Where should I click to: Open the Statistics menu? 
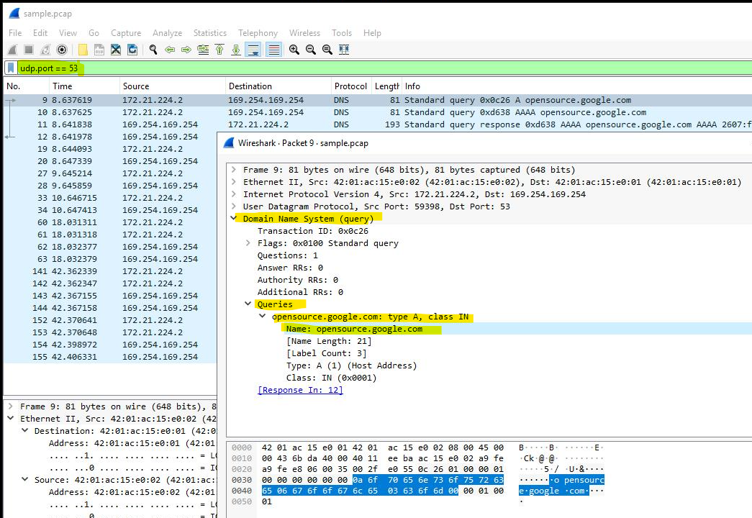[x=209, y=33]
